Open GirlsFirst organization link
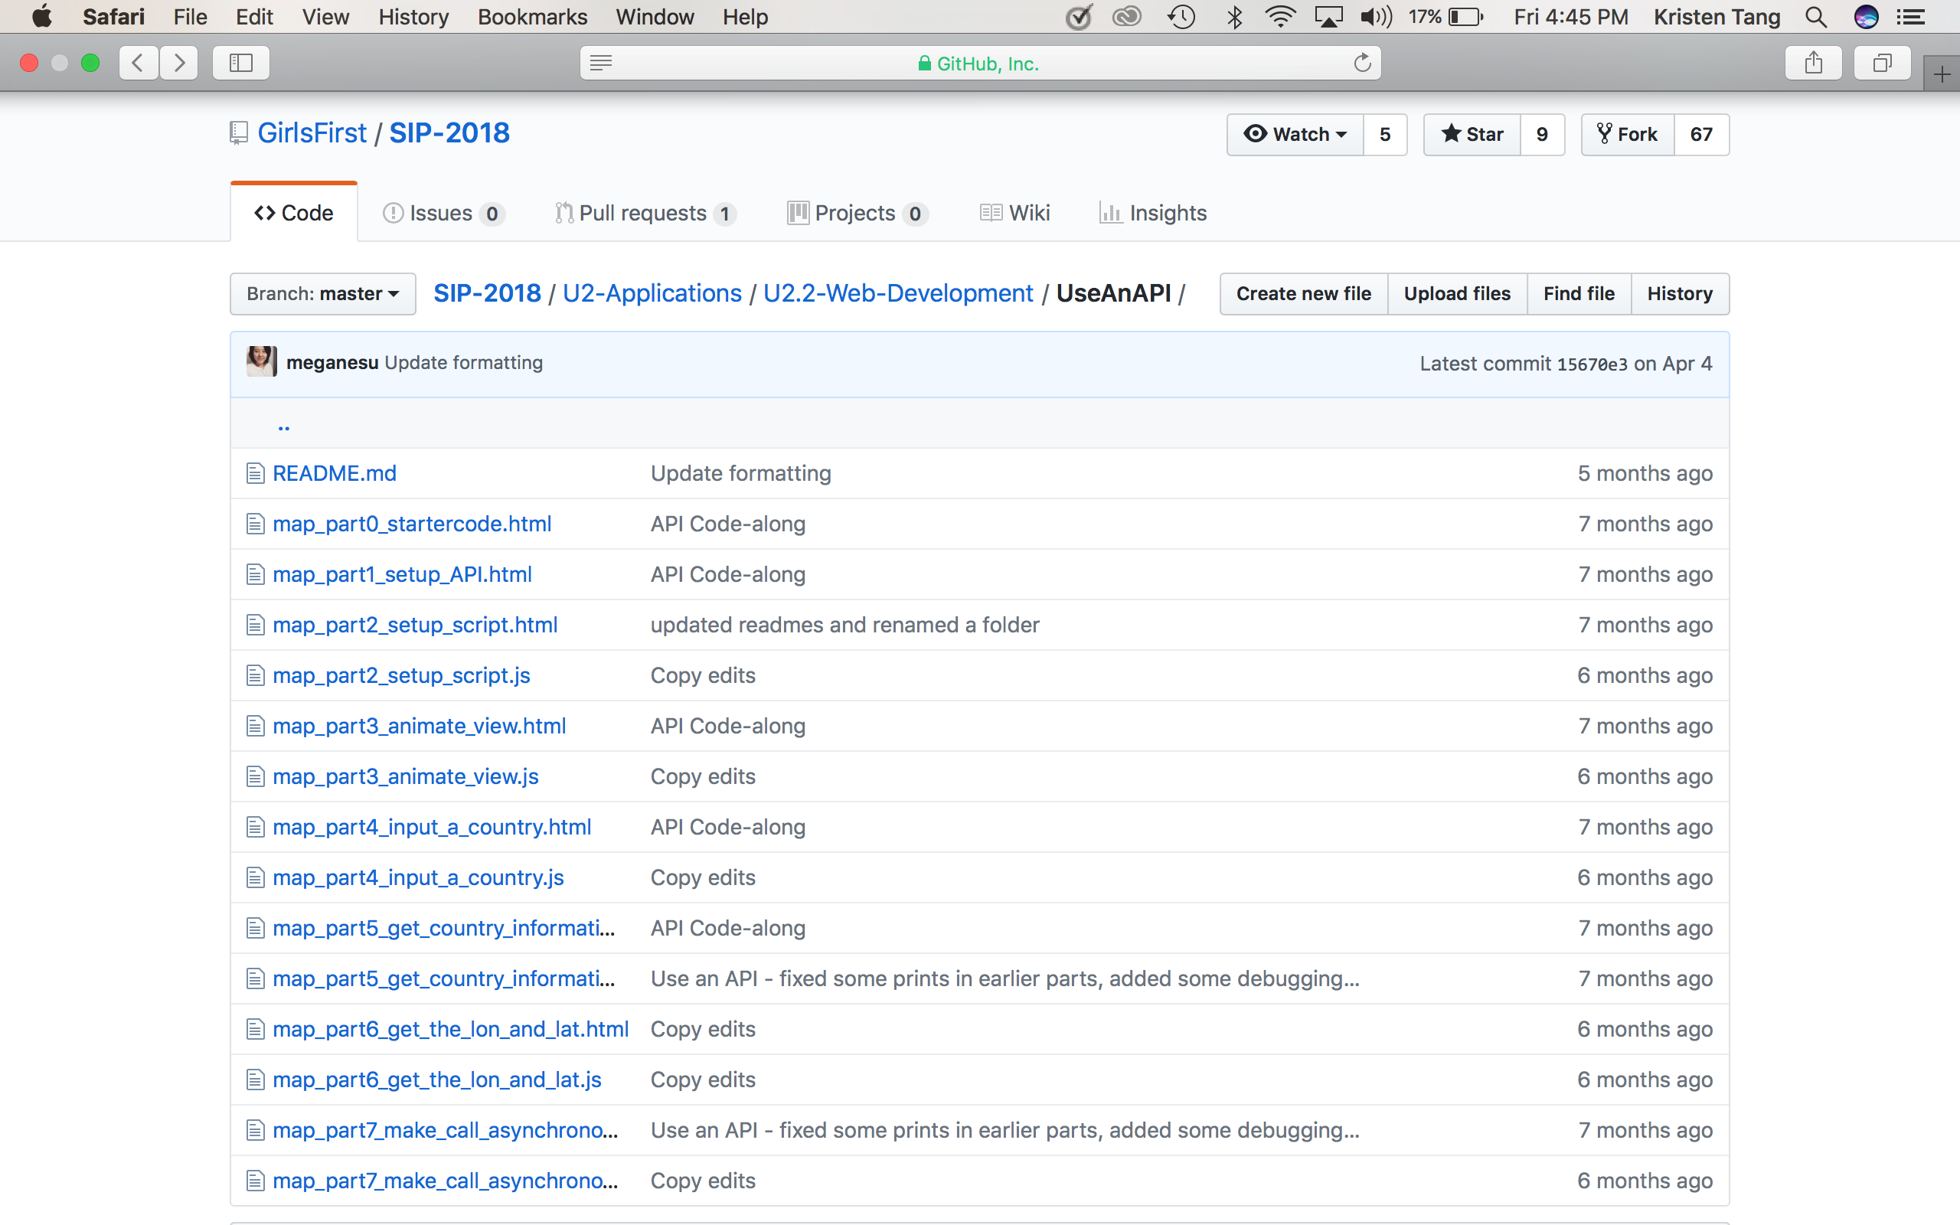 (312, 133)
